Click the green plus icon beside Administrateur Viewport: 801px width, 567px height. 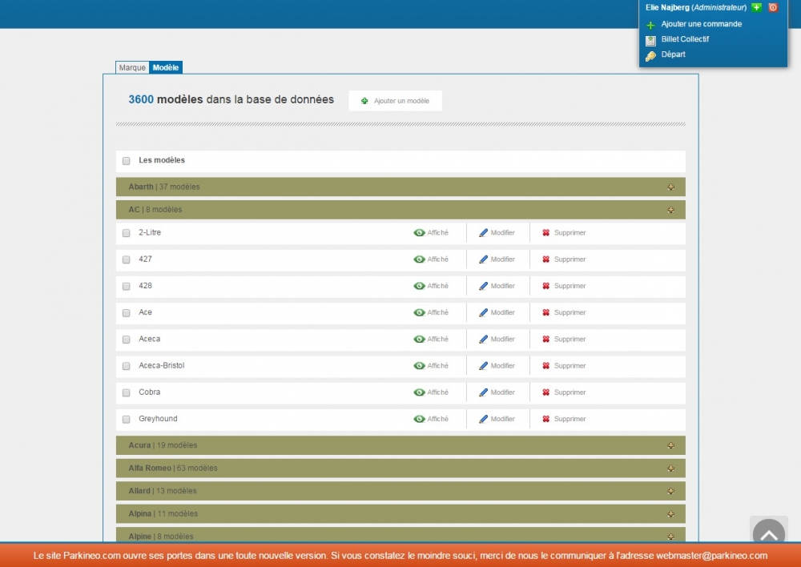[x=756, y=7]
